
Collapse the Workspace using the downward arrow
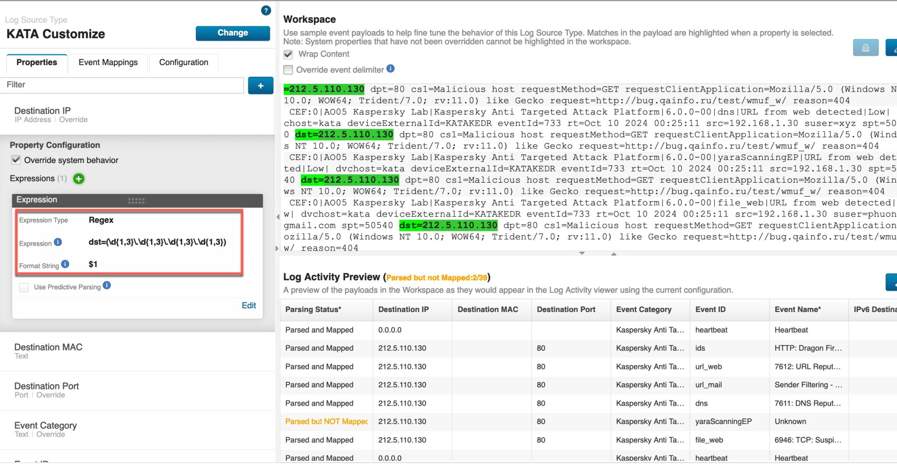coord(583,253)
